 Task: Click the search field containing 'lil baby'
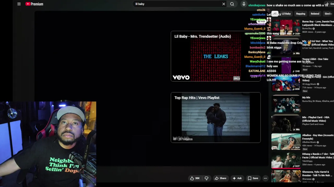(x=177, y=4)
